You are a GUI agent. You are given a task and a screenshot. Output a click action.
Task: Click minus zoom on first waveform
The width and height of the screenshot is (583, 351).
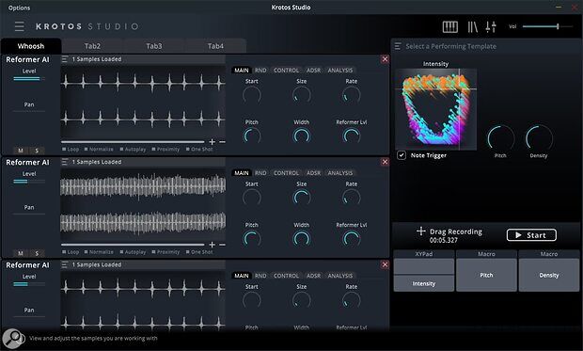tap(222, 142)
